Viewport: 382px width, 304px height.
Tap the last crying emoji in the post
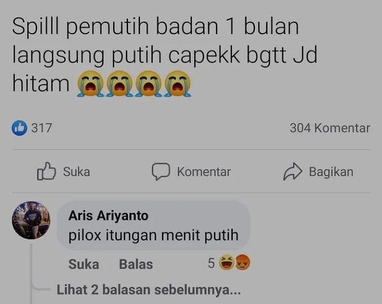pyautogui.click(x=178, y=84)
